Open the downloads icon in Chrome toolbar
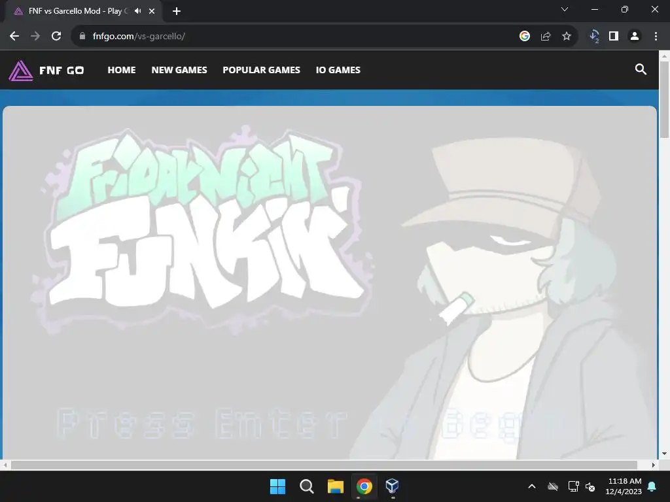 [594, 37]
